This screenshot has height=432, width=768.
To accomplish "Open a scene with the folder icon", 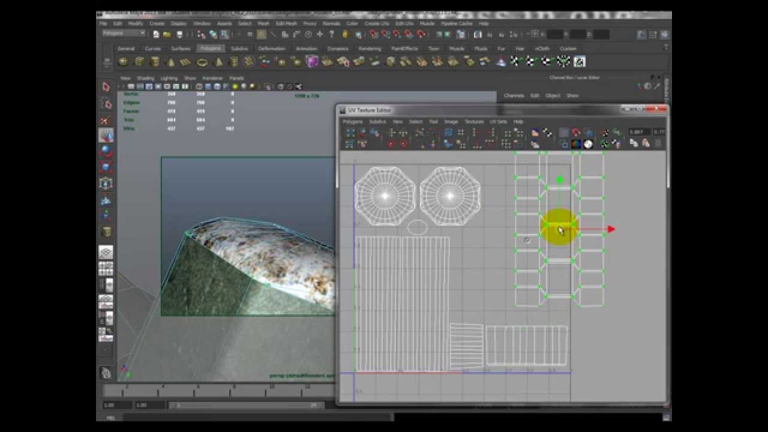I will coord(167,34).
